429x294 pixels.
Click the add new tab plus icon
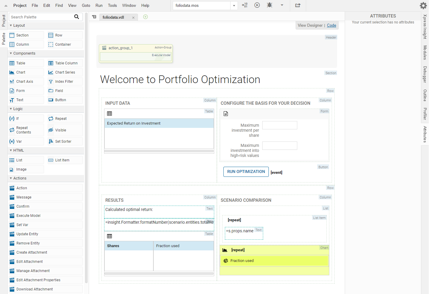pyautogui.click(x=145, y=17)
